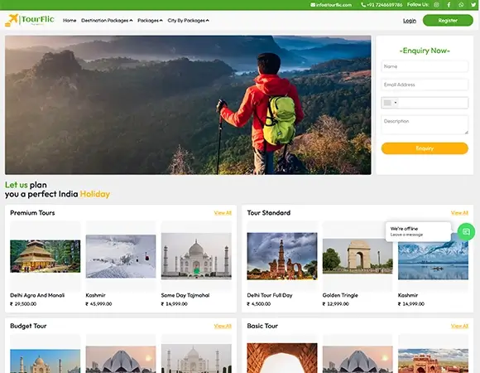The height and width of the screenshot is (373, 480).
Task: View All Tour Standard packages
Action: point(459,213)
